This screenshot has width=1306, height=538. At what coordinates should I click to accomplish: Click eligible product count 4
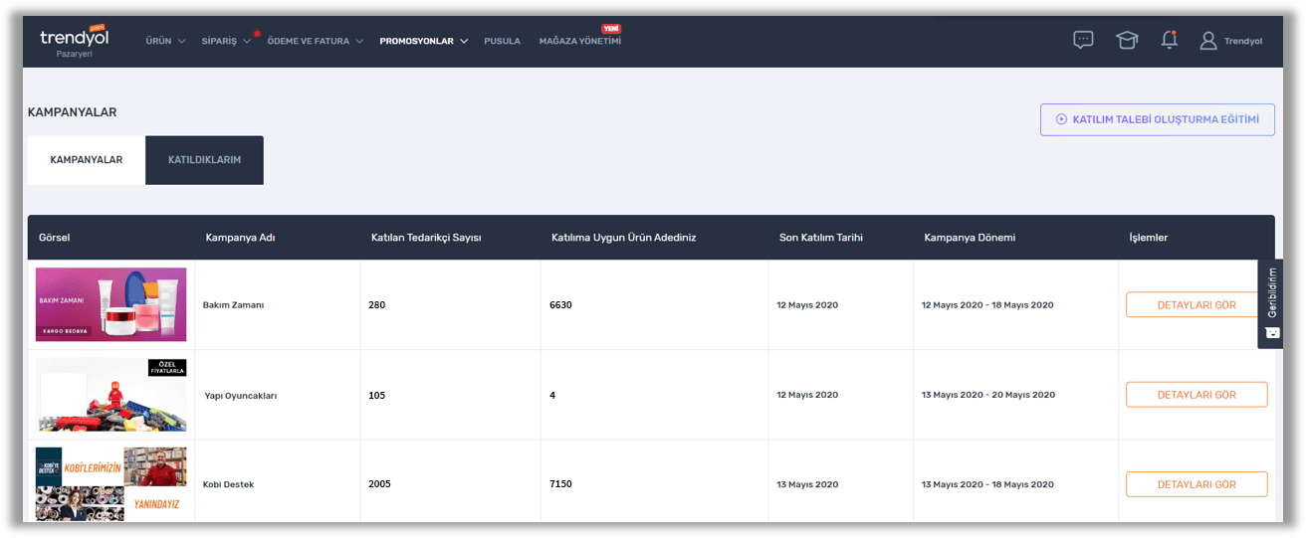[552, 395]
